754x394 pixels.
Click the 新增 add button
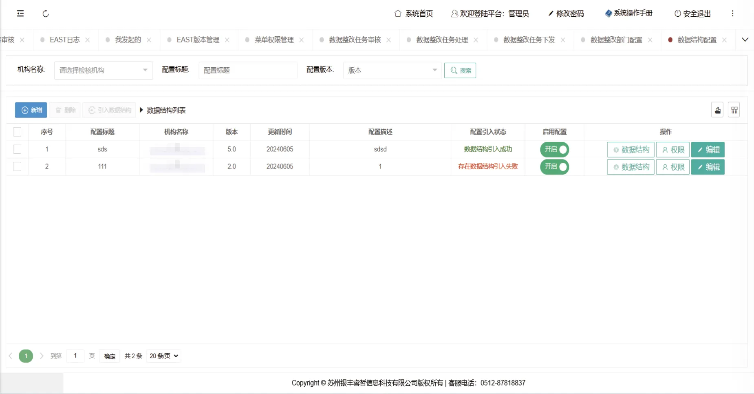(31, 110)
